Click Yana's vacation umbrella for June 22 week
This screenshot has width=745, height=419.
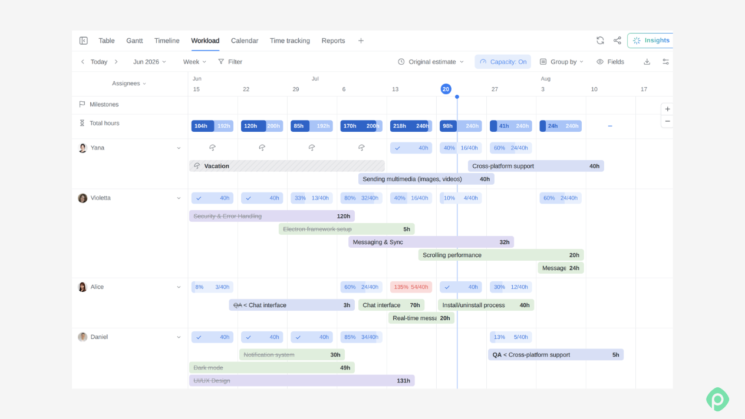coord(262,148)
